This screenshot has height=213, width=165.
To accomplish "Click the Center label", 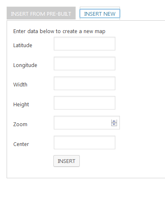I will coord(21,144).
